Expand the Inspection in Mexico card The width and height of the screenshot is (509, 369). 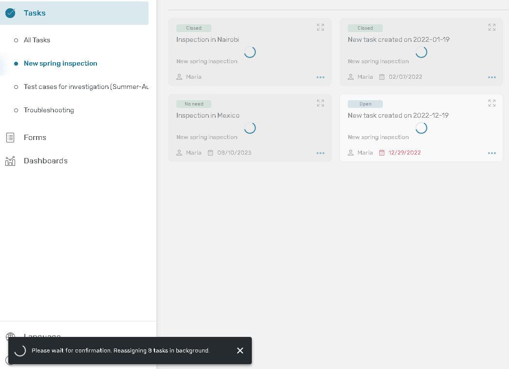[x=320, y=104]
